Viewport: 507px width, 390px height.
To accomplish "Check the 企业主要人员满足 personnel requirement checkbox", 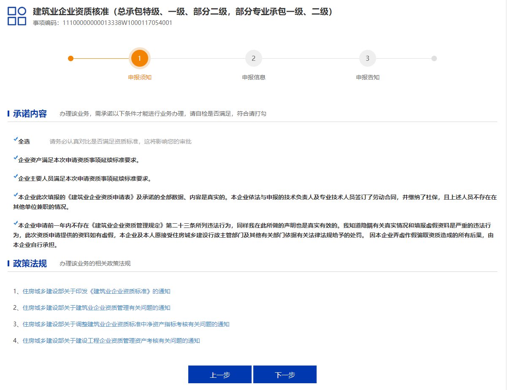I will (x=16, y=176).
